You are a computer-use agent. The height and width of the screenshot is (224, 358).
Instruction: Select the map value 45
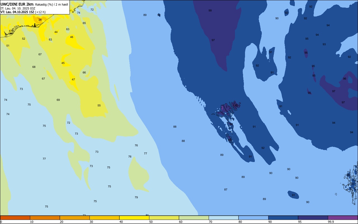pyautogui.click(x=63, y=63)
